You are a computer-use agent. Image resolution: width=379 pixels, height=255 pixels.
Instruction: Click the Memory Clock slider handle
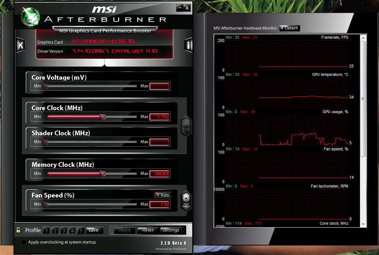point(102,173)
